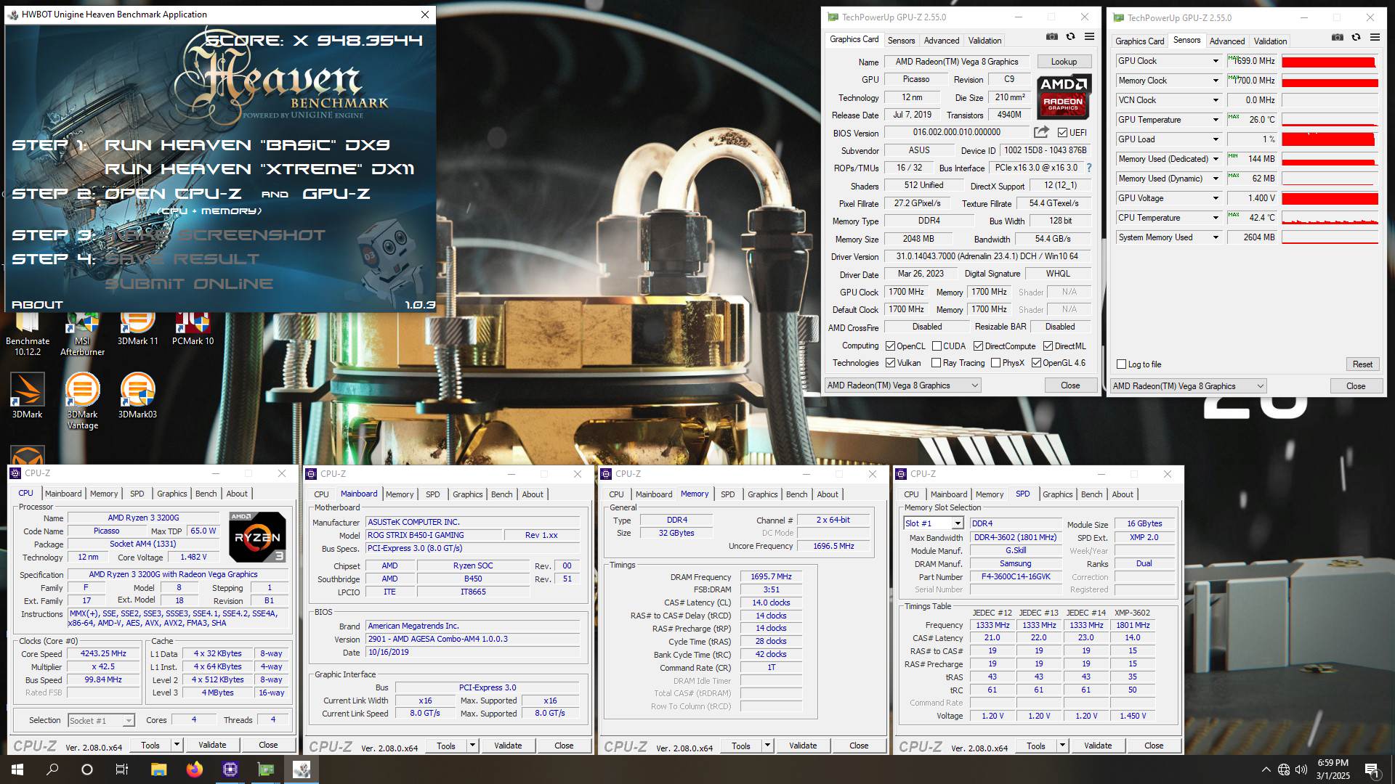1395x784 pixels.
Task: Click the GPU Load sensor graph
Action: (1330, 139)
